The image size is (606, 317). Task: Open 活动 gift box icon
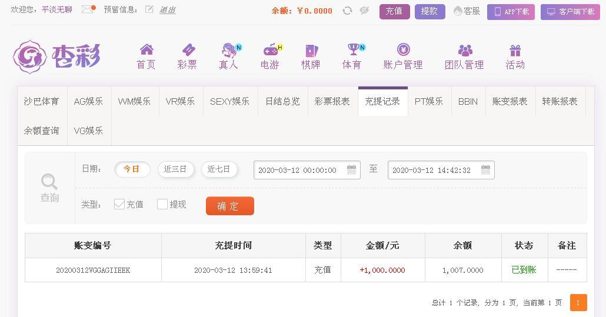coord(515,51)
